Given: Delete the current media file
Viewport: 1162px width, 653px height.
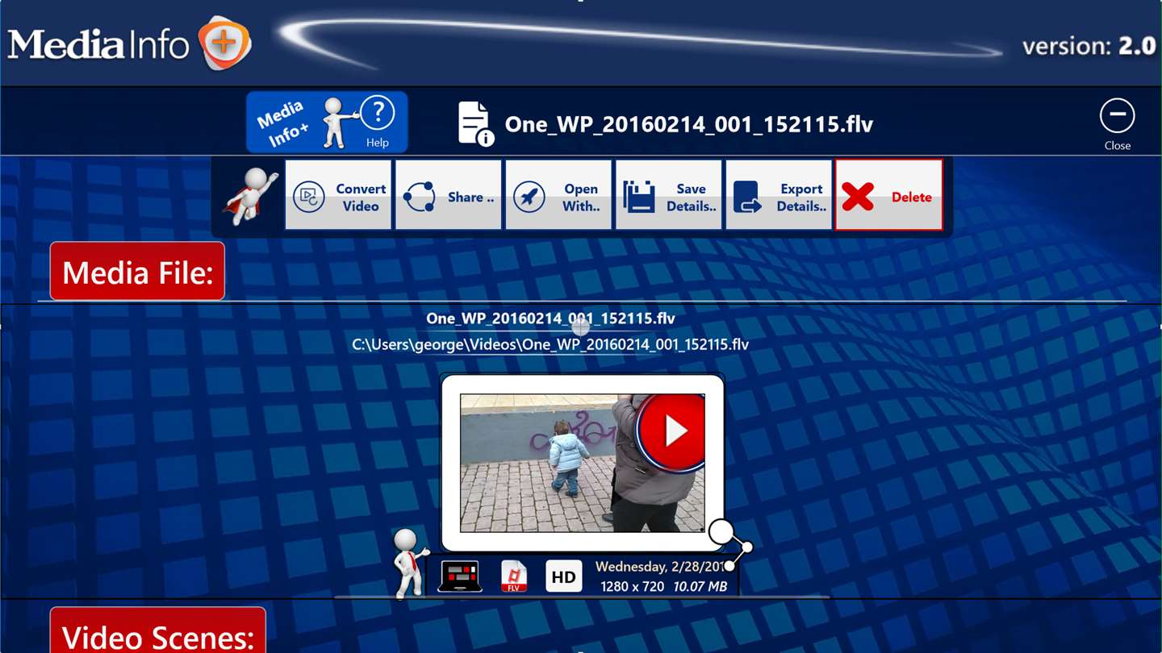Looking at the screenshot, I should point(889,196).
